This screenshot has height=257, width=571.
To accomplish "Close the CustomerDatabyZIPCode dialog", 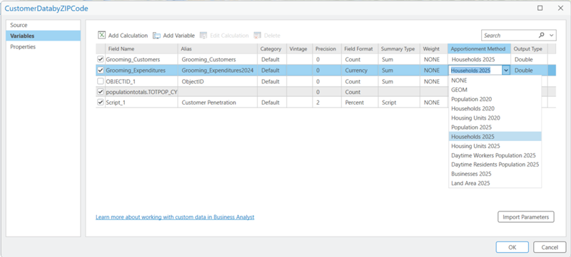I will [x=560, y=8].
